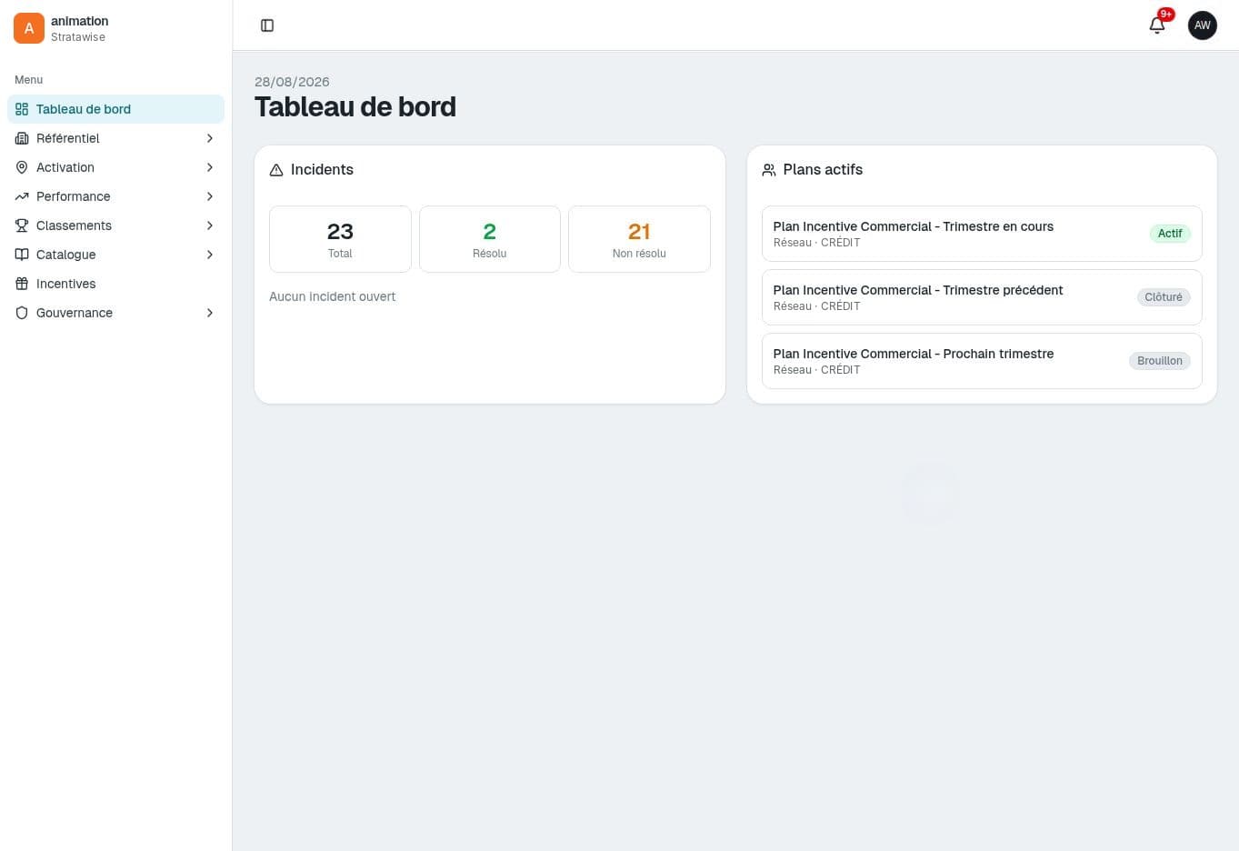This screenshot has height=851, width=1239.
Task: Click the Clôturé status badge
Action: click(1164, 297)
